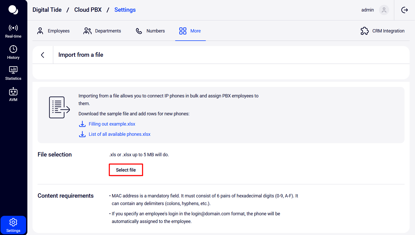Click the Settings gear in sidebar

tap(13, 225)
